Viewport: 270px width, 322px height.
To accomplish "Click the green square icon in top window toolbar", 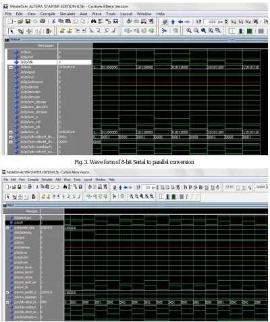I will pyautogui.click(x=249, y=31).
